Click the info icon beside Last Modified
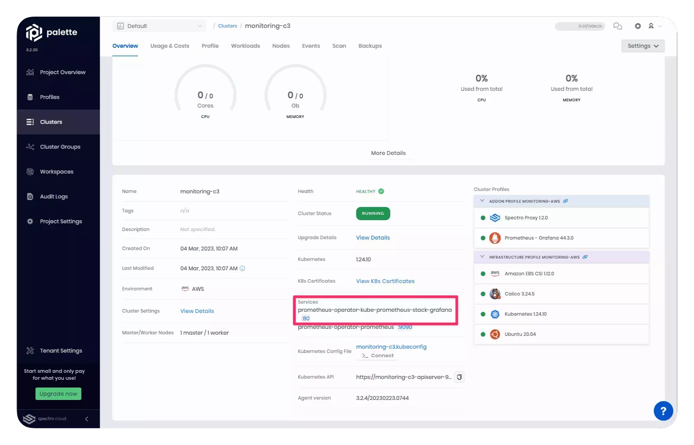The image size is (694, 445). 243,268
